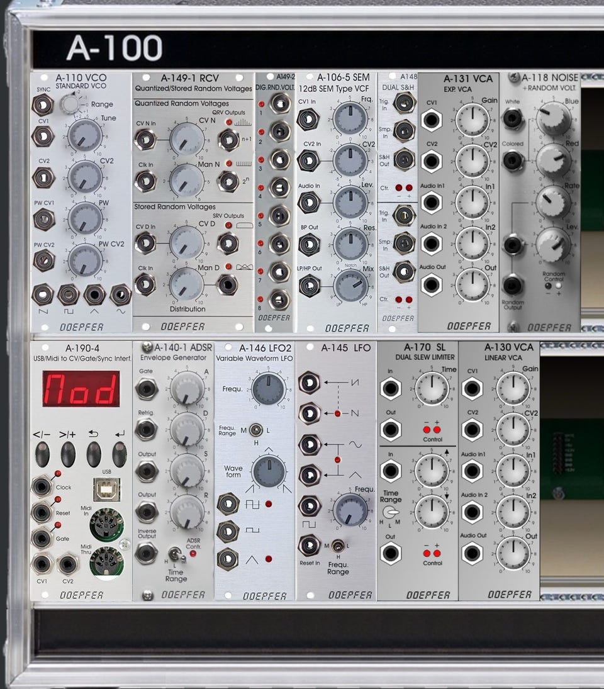This screenshot has width=604, height=689.
Task: Click the </- button on A-190-4
Action: (42, 454)
